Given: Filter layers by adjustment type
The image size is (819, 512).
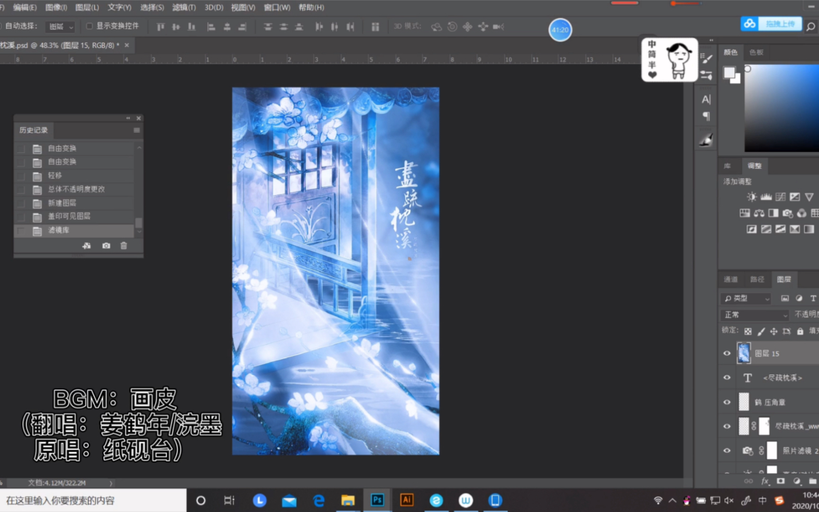Looking at the screenshot, I should click(x=799, y=298).
